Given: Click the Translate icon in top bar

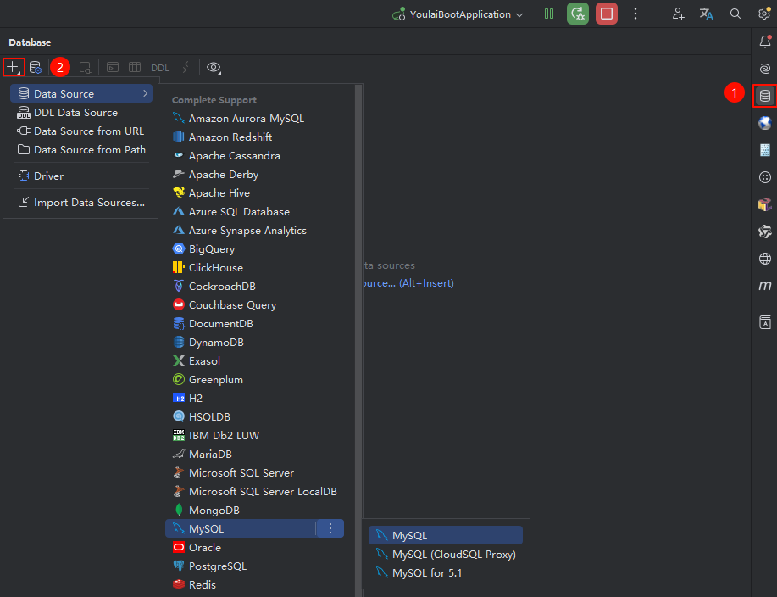Looking at the screenshot, I should click(706, 14).
